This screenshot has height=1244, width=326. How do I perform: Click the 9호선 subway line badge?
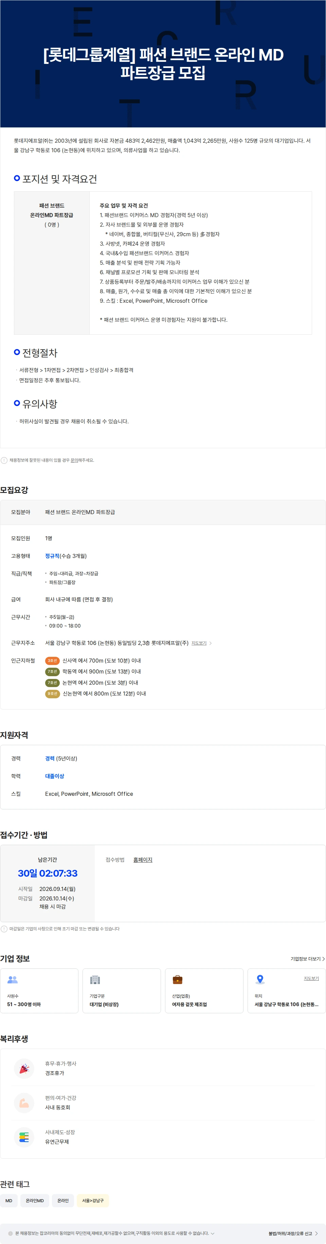tap(52, 694)
